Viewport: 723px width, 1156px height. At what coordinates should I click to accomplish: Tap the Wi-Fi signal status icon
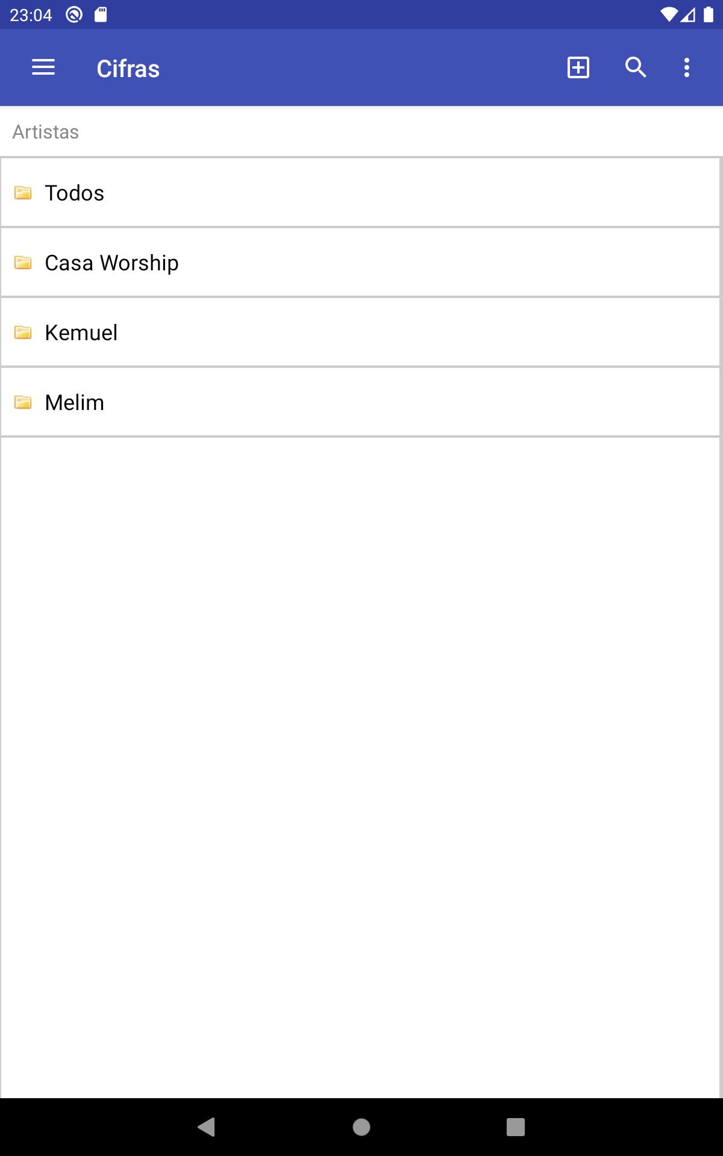(668, 14)
